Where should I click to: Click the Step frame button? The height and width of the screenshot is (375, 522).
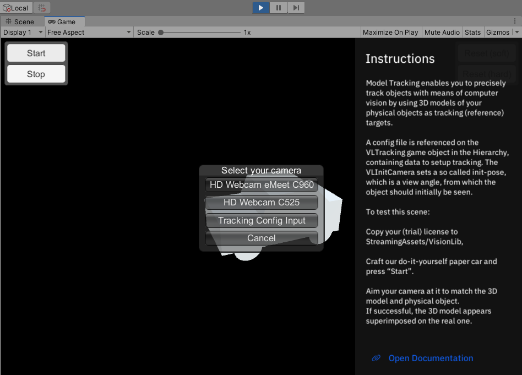click(x=296, y=8)
